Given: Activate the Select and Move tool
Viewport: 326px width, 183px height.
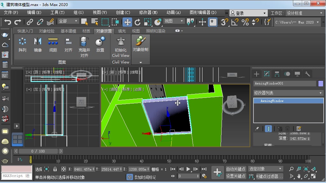Looking at the screenshot, I should 127,22.
